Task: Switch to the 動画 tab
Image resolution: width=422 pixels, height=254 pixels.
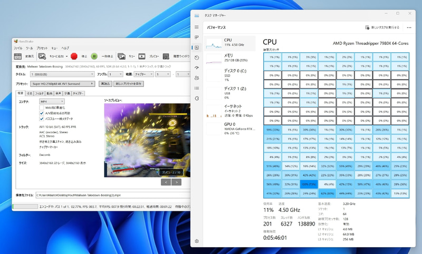Action: point(49,93)
